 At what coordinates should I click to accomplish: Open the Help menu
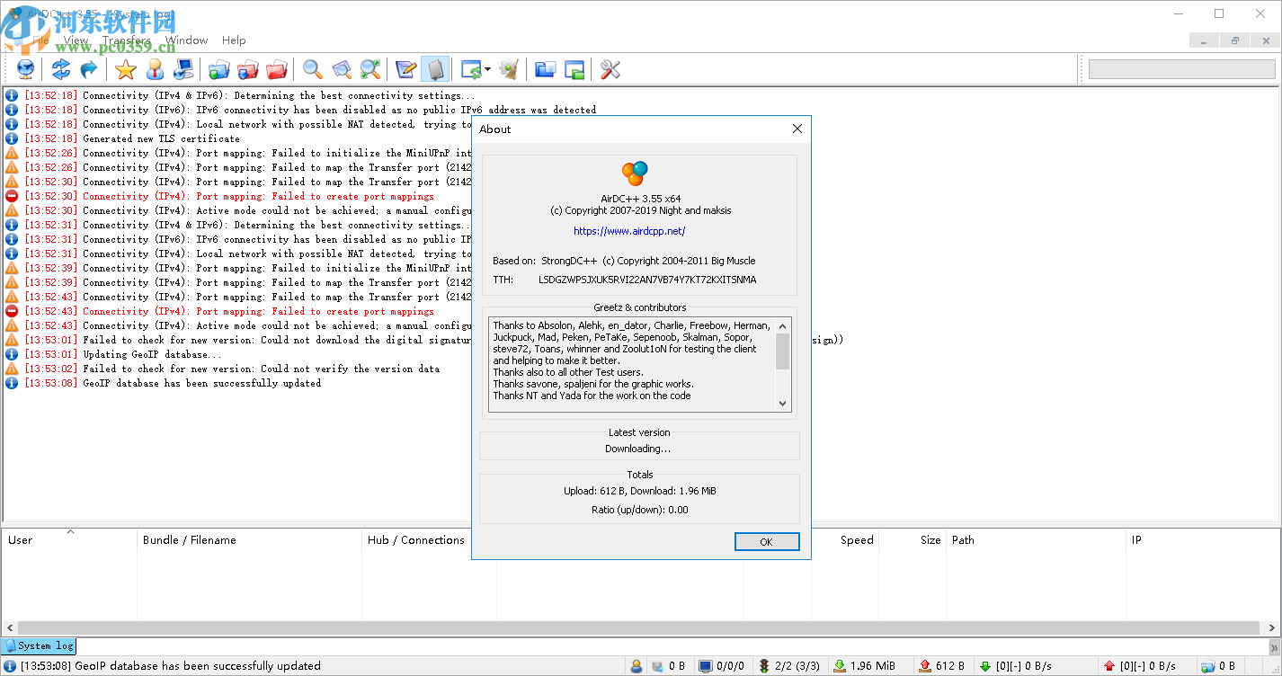pos(234,40)
